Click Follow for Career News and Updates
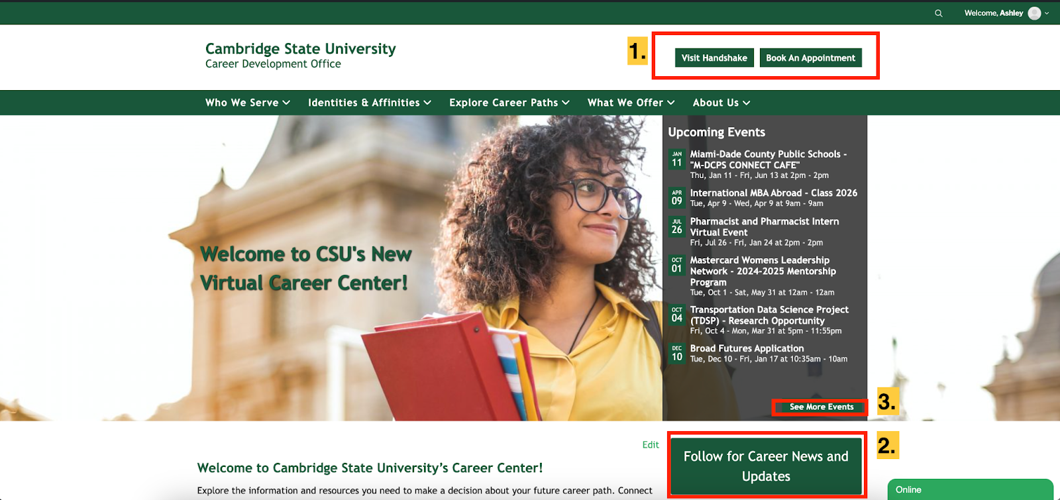Image resolution: width=1060 pixels, height=500 pixels. click(766, 466)
